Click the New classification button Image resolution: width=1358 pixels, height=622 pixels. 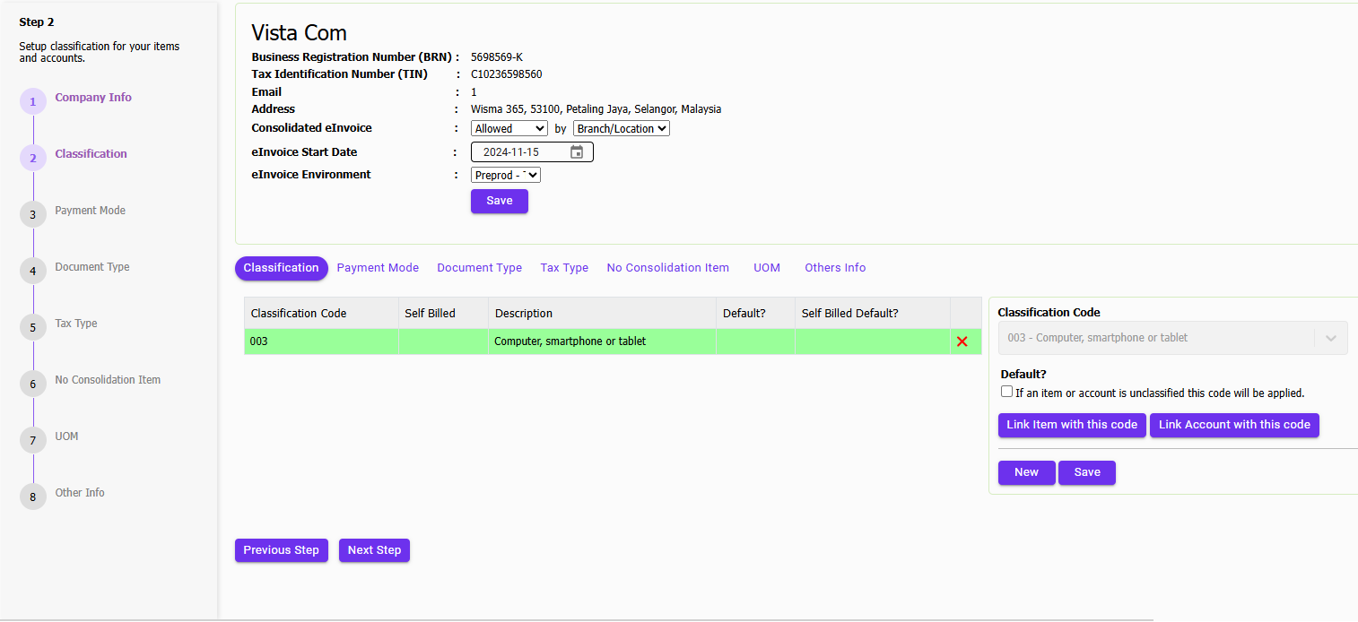click(1026, 472)
